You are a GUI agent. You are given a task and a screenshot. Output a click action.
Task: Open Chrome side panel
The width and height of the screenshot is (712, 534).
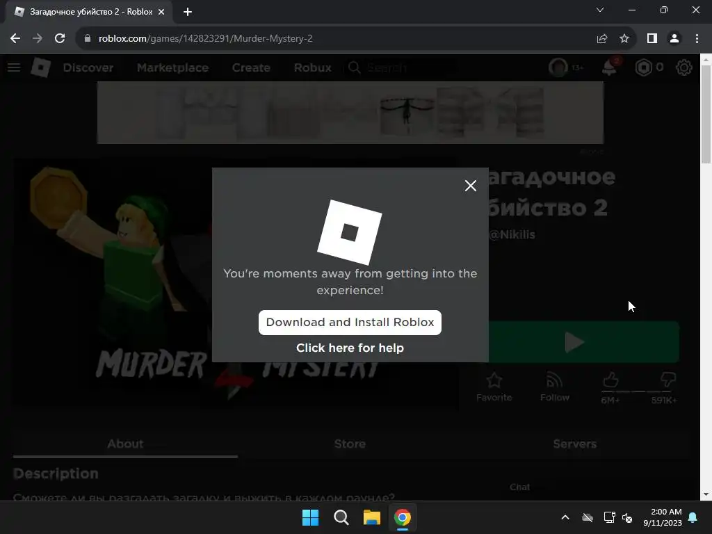click(652, 39)
